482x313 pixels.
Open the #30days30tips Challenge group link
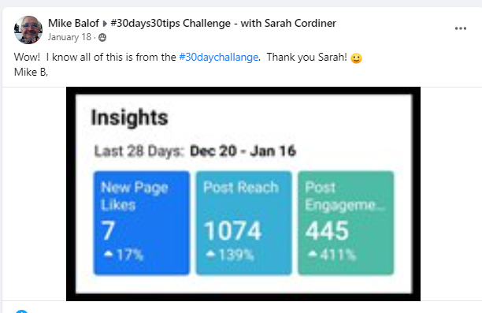pos(224,23)
